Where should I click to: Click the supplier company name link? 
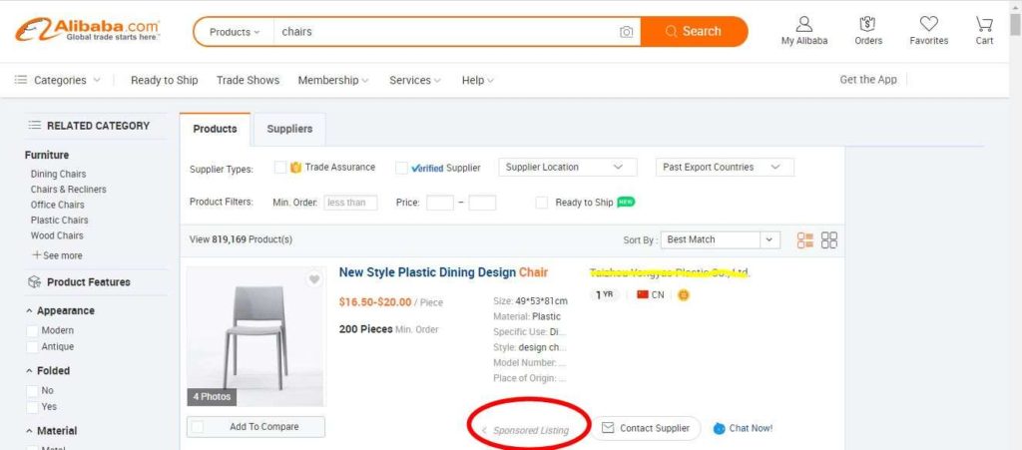(x=670, y=272)
